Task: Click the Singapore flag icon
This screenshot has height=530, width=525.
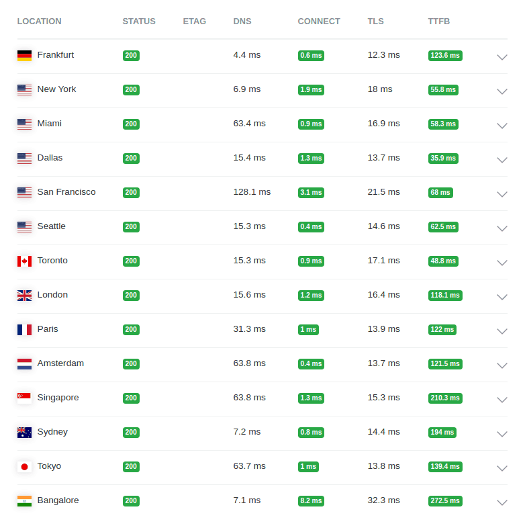Action: pos(24,398)
